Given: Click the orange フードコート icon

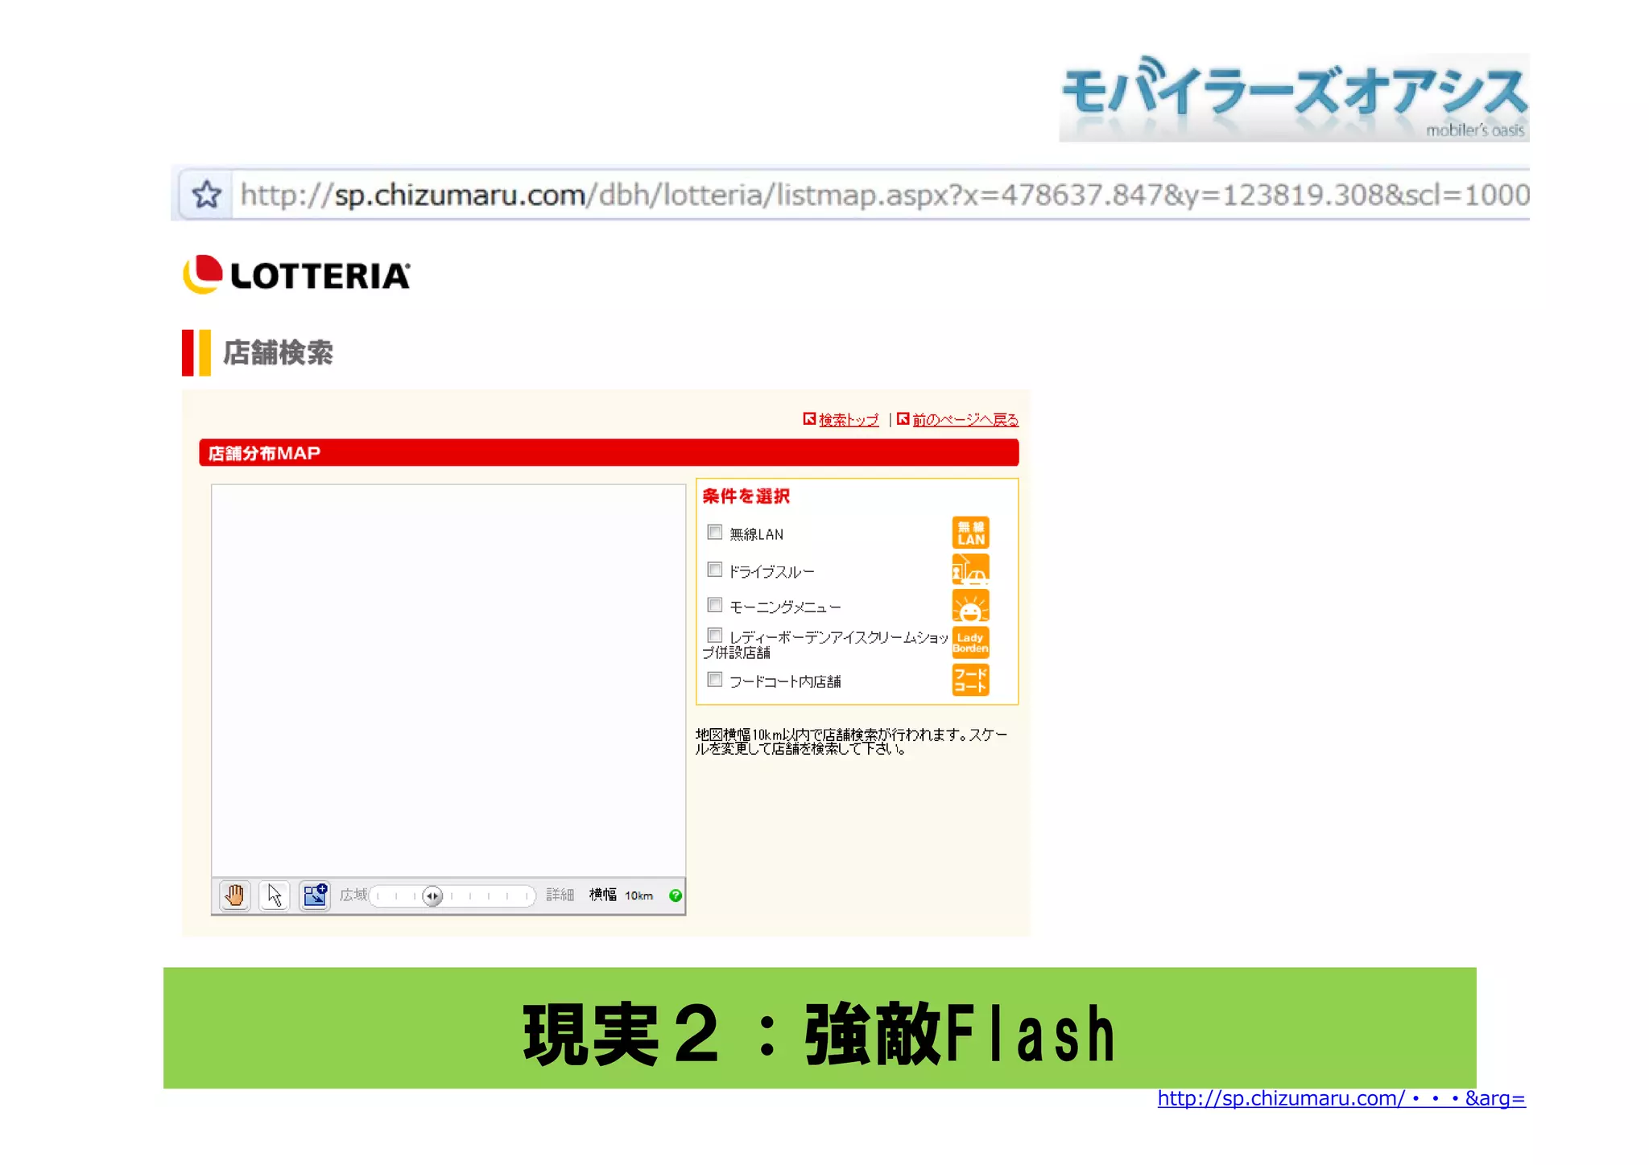Looking at the screenshot, I should (x=970, y=679).
